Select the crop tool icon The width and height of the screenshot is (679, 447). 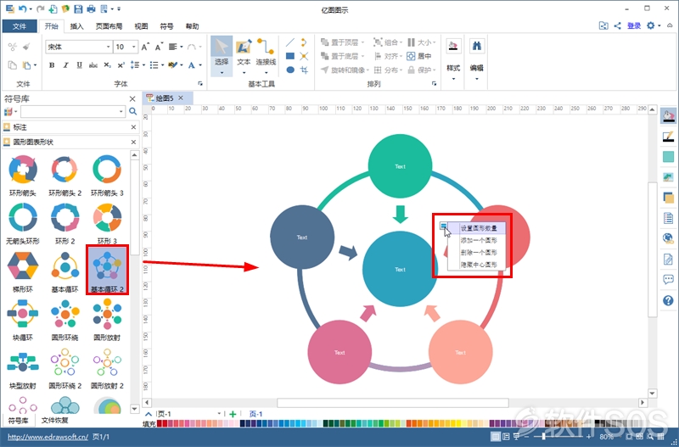pos(304,70)
